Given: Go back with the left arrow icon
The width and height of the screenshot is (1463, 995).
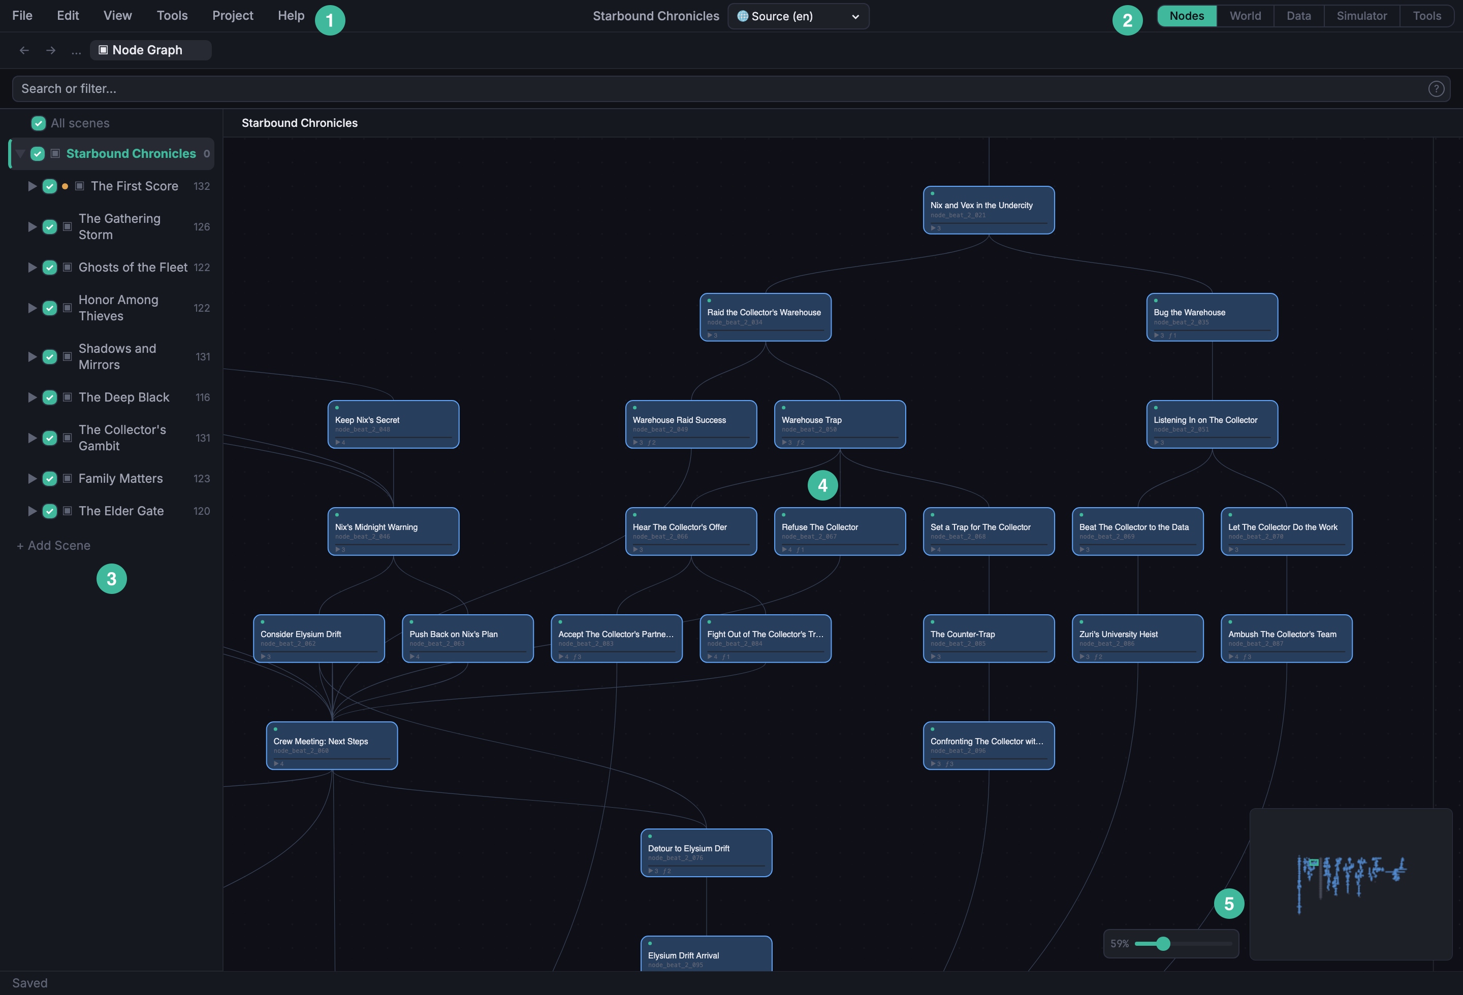Looking at the screenshot, I should point(24,50).
